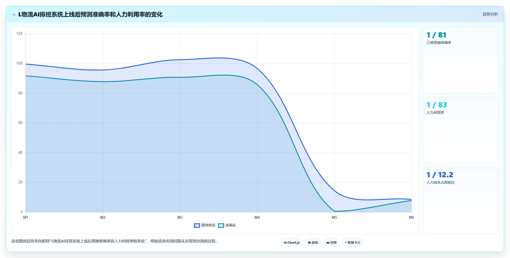
Task: Click the 40 y-axis label
Action: click(20, 153)
